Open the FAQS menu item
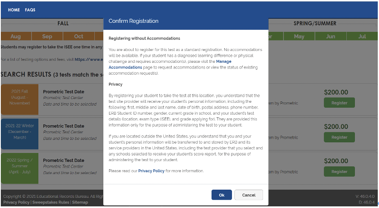Viewport: 379px width, 208px height. tap(30, 10)
